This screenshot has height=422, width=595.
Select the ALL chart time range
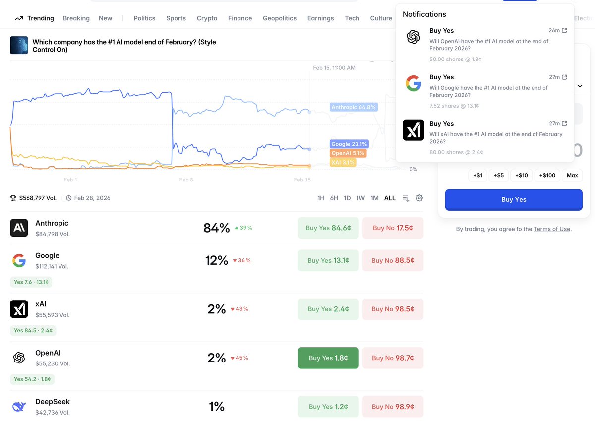click(390, 198)
